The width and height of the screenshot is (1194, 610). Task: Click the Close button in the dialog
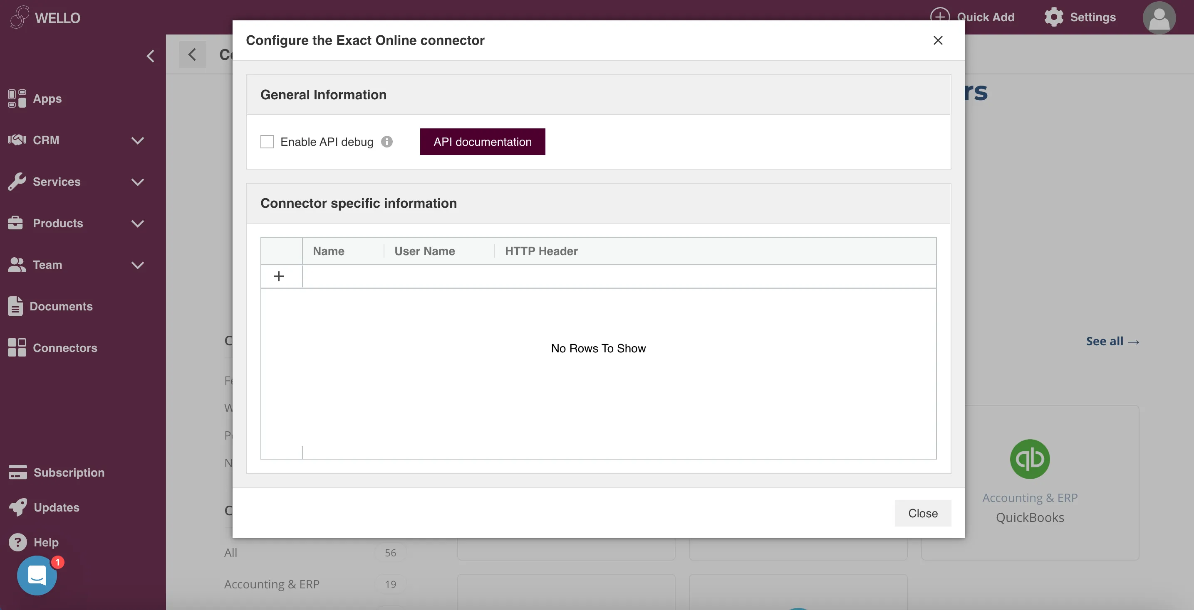pos(923,513)
